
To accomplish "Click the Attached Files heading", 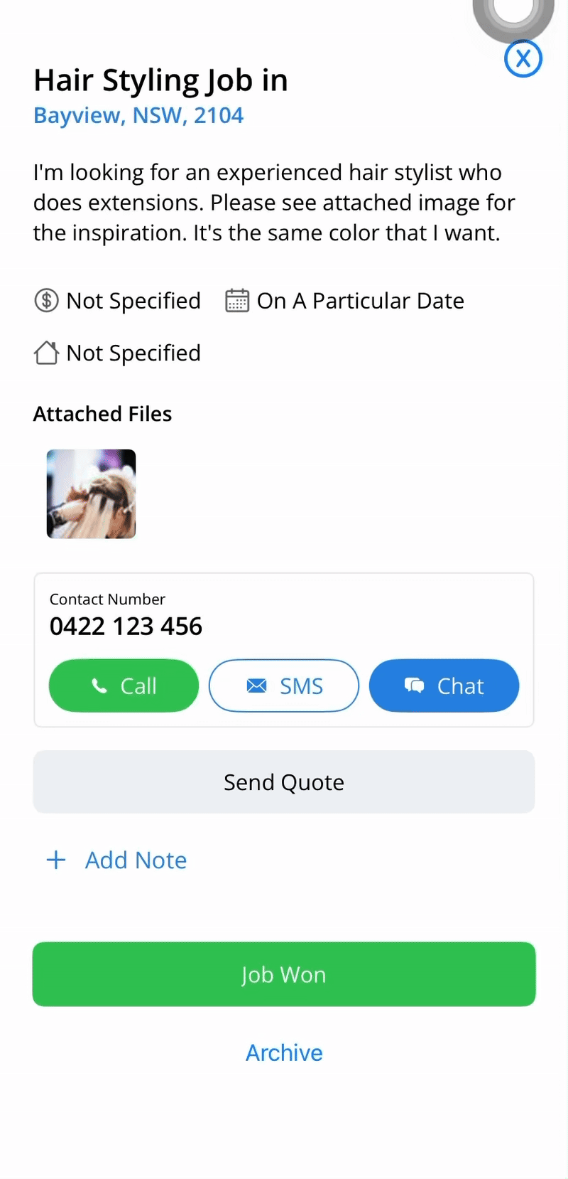I will click(x=102, y=414).
